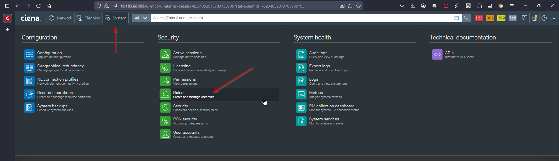Expand the All search filter dropdown
Image resolution: width=559 pixels, height=161 pixels.
[x=141, y=18]
